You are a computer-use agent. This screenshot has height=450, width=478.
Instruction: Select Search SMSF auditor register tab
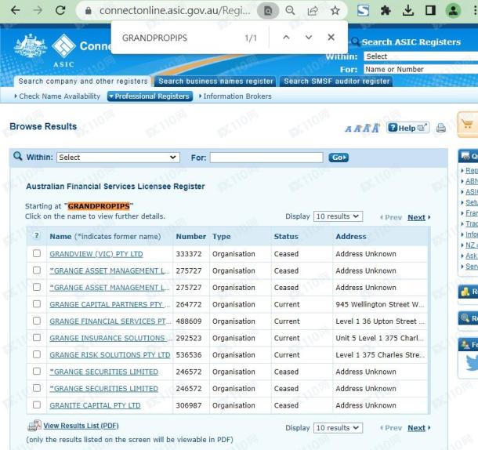(336, 82)
